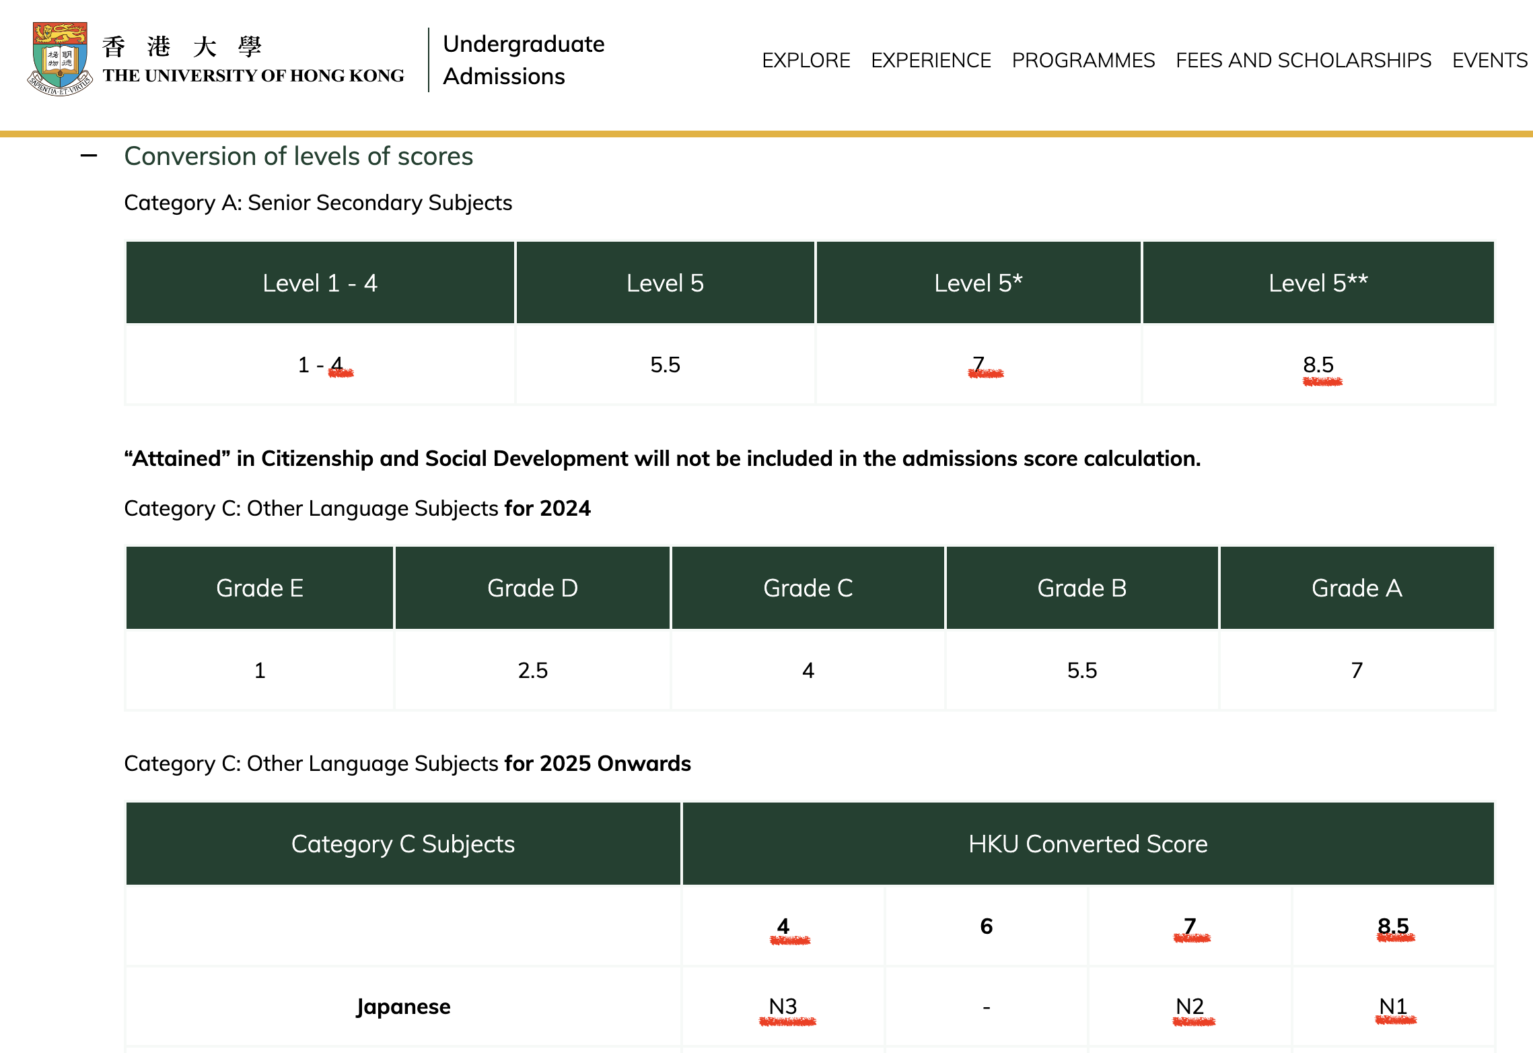The image size is (1533, 1053).
Task: Click the N1 cell in Japanese row
Action: pos(1393,1007)
